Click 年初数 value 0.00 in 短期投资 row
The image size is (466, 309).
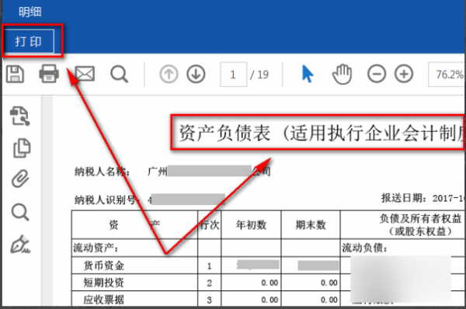(270, 283)
